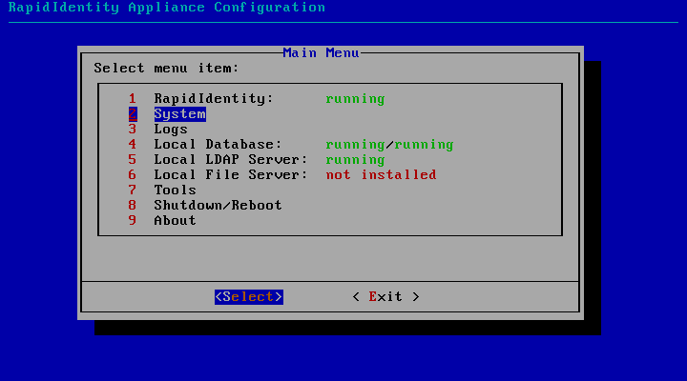Click the green 'running' status beside RapidIdentity
This screenshot has width=687, height=381.
(355, 99)
